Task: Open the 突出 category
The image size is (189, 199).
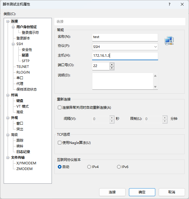Action: coord(20,129)
